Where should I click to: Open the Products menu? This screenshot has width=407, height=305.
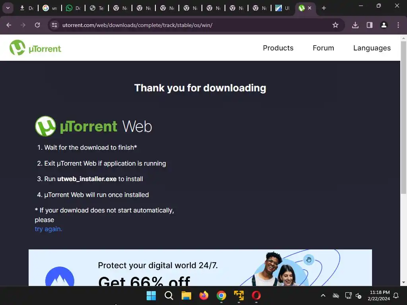(278, 48)
